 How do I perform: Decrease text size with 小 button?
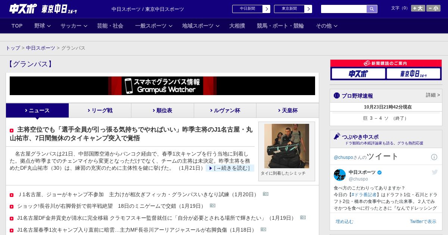(433, 8)
